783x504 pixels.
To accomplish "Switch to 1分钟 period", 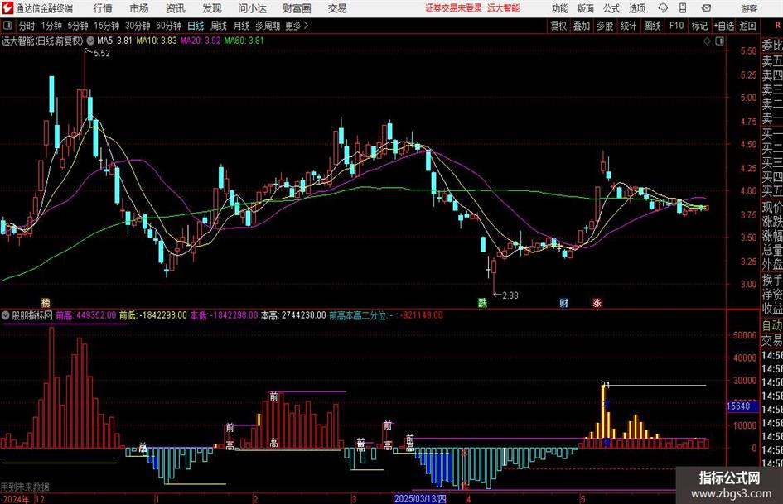I will coord(51,26).
